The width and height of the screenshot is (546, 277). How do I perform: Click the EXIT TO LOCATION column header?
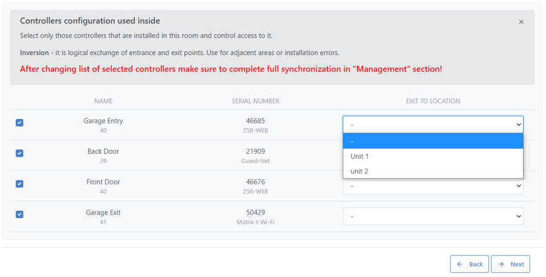pos(433,101)
